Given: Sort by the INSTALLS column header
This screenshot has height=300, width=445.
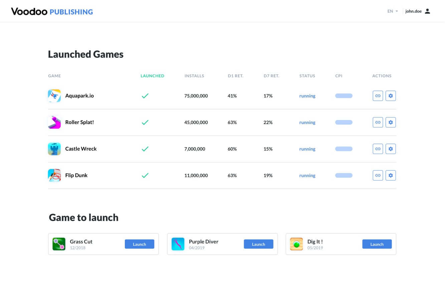Looking at the screenshot, I should click(194, 76).
